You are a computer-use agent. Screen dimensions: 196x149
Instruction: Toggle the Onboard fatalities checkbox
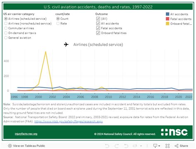click(98, 33)
